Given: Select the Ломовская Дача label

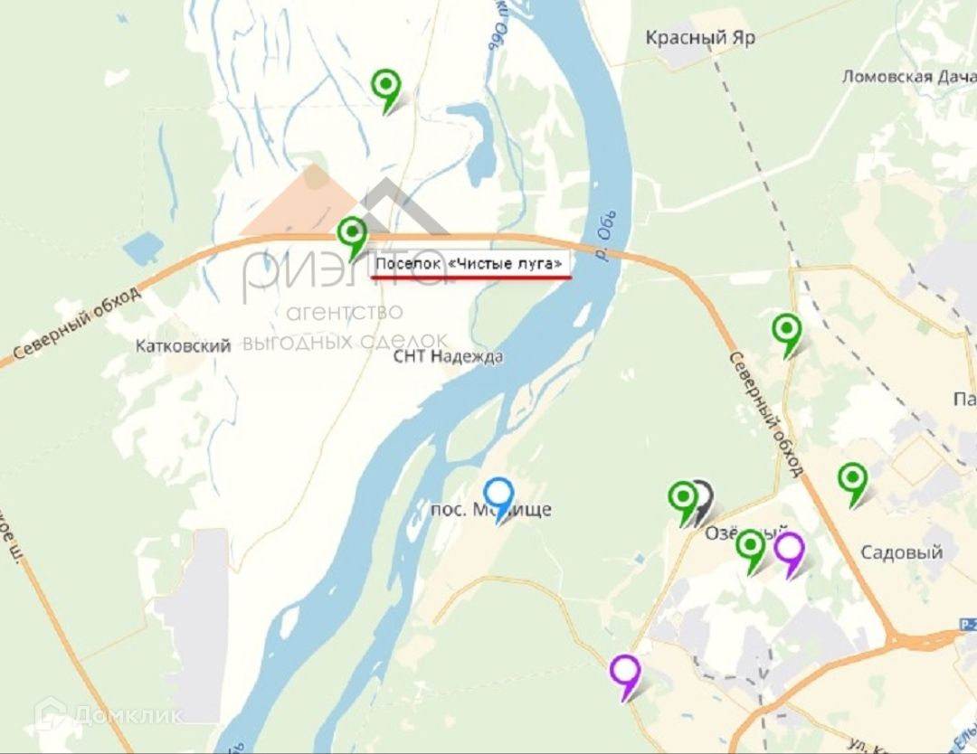Looking at the screenshot, I should point(909,77).
